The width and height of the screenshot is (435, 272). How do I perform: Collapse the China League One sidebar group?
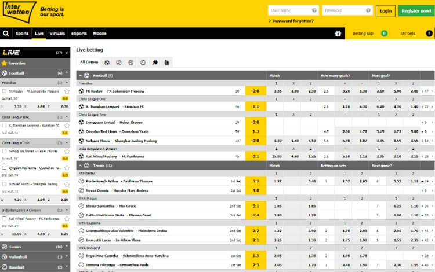tap(67, 117)
